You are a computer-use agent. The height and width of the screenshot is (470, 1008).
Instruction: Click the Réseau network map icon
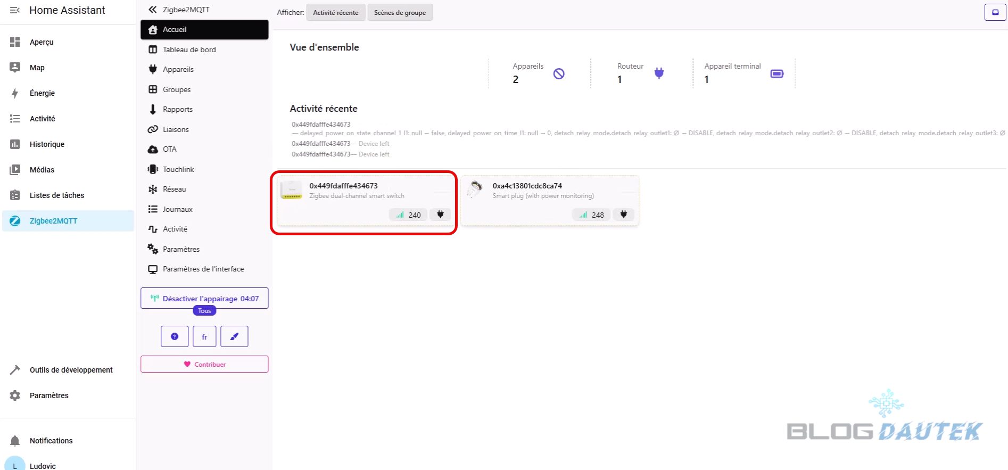[x=153, y=189]
